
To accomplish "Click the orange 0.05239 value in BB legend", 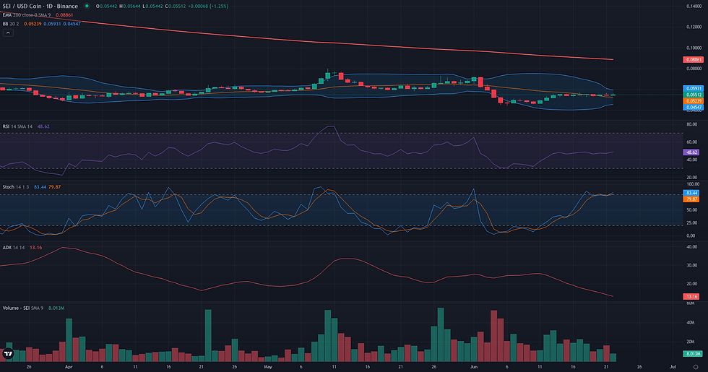I will [x=33, y=24].
